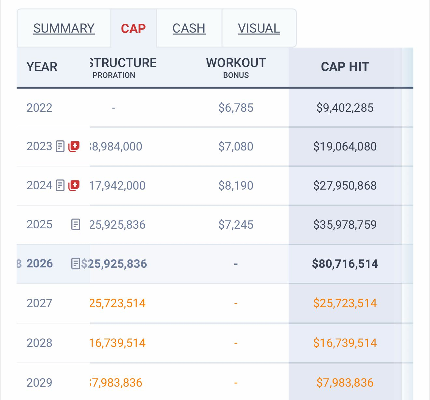The height and width of the screenshot is (400, 430).
Task: Click the Restructure Proration column header
Action: click(123, 67)
